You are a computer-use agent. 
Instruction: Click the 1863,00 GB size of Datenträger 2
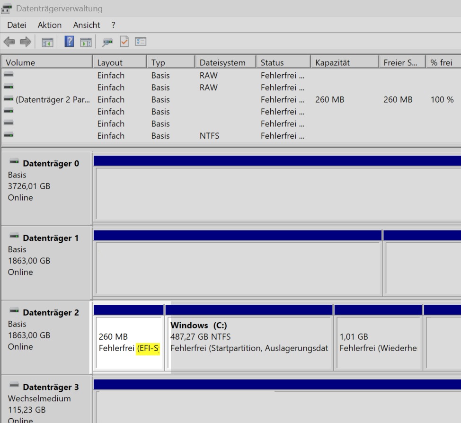point(29,335)
